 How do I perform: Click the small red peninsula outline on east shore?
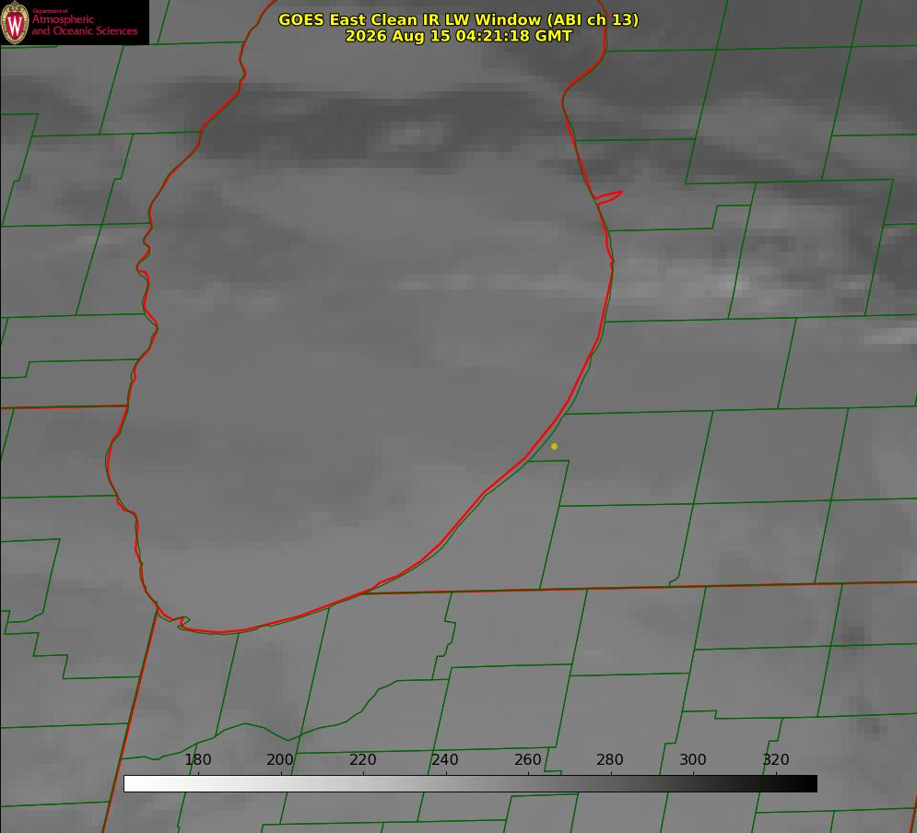[x=608, y=197]
